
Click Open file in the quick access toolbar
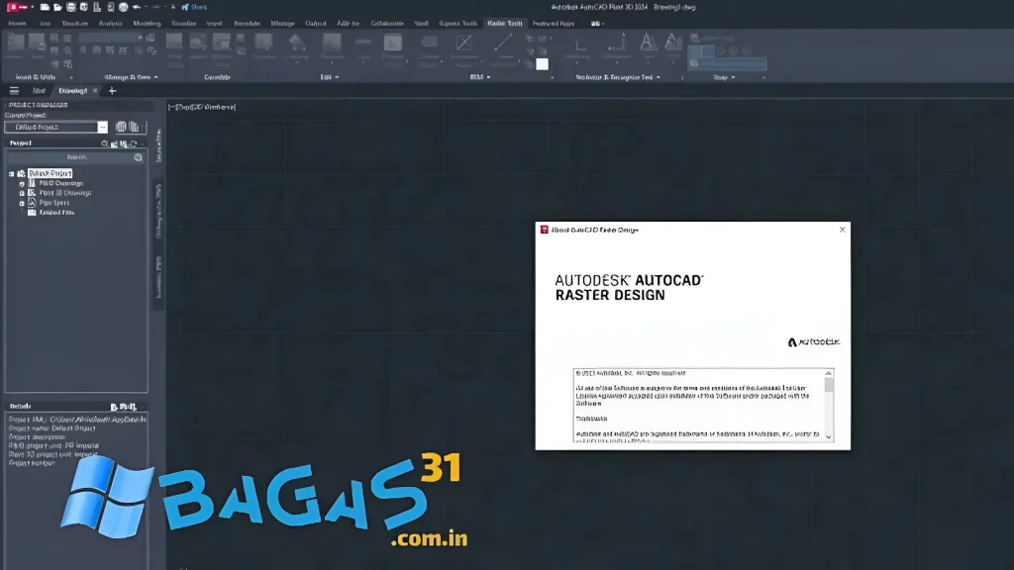pyautogui.click(x=57, y=7)
